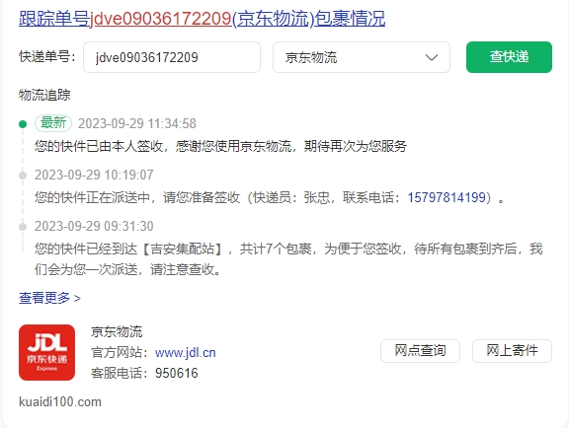Click customer service number 950616
Viewport: 569px width, 428px height.
click(177, 374)
